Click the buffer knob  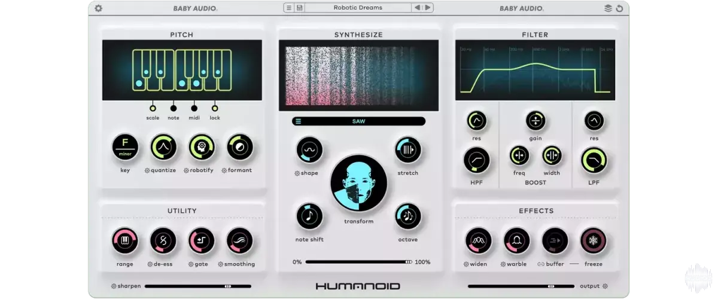pos(555,241)
